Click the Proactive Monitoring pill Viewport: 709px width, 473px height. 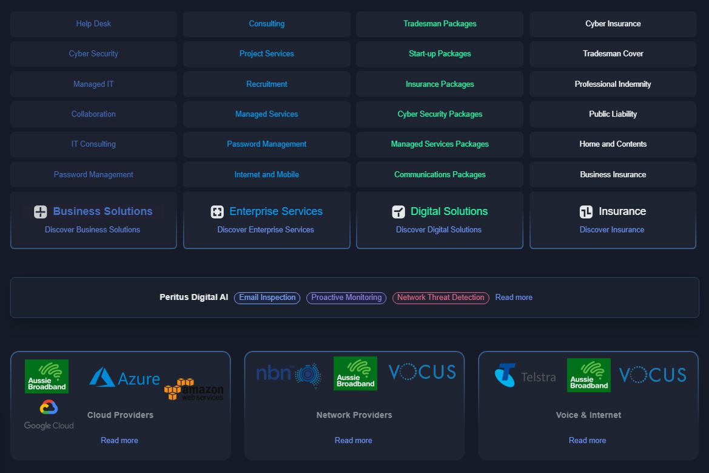pyautogui.click(x=346, y=298)
